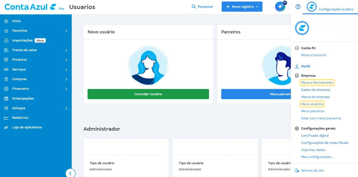Image resolution: width=358 pixels, height=177 pixels.
Task: Open Dados da empresa link
Action: pyautogui.click(x=316, y=90)
